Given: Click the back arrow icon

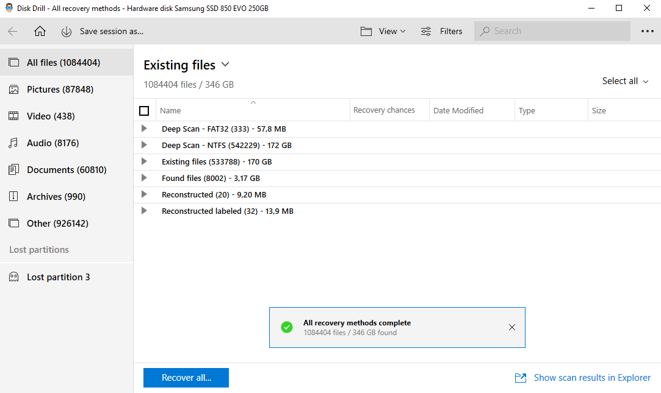Looking at the screenshot, I should click(x=13, y=32).
